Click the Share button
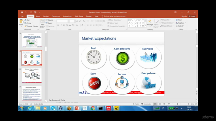216x121 pixels. click(192, 16)
